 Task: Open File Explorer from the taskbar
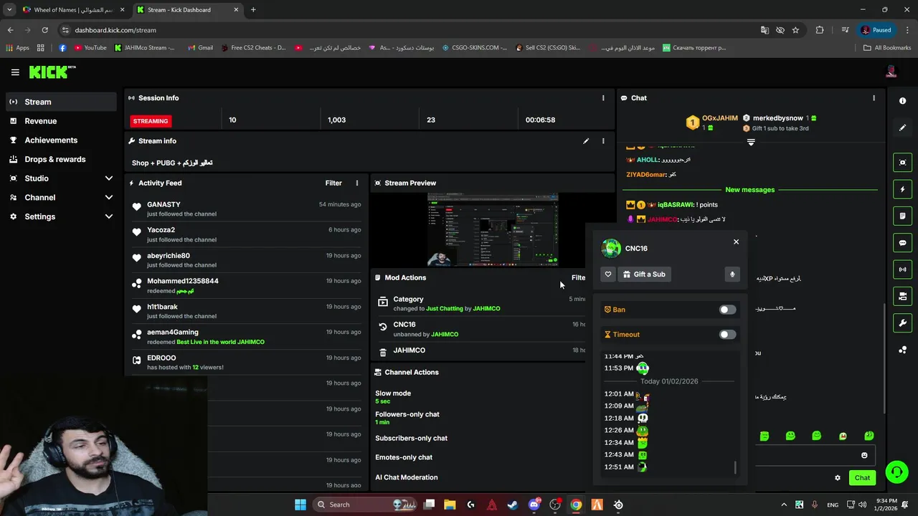pos(450,505)
